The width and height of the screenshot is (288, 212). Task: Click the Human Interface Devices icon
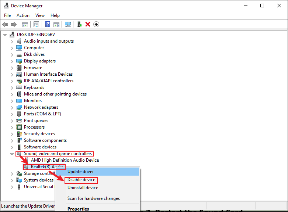19,74
